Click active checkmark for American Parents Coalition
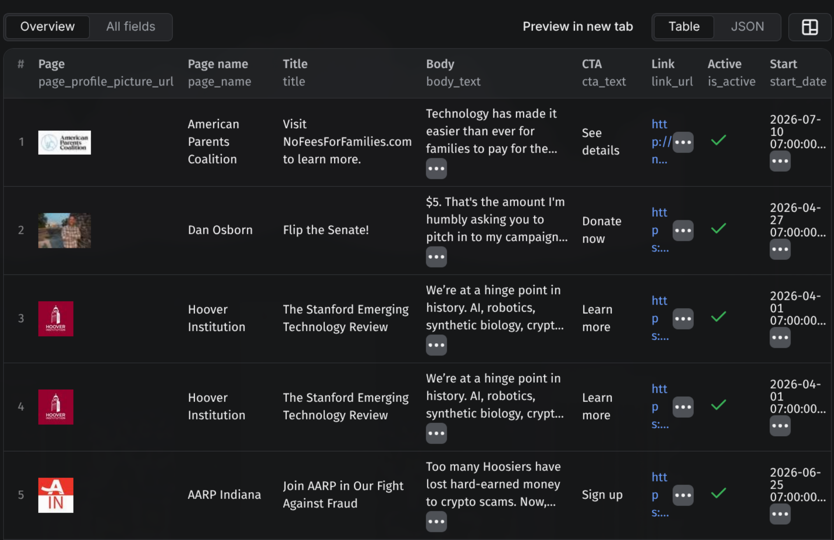This screenshot has height=540, width=834. pyautogui.click(x=718, y=140)
